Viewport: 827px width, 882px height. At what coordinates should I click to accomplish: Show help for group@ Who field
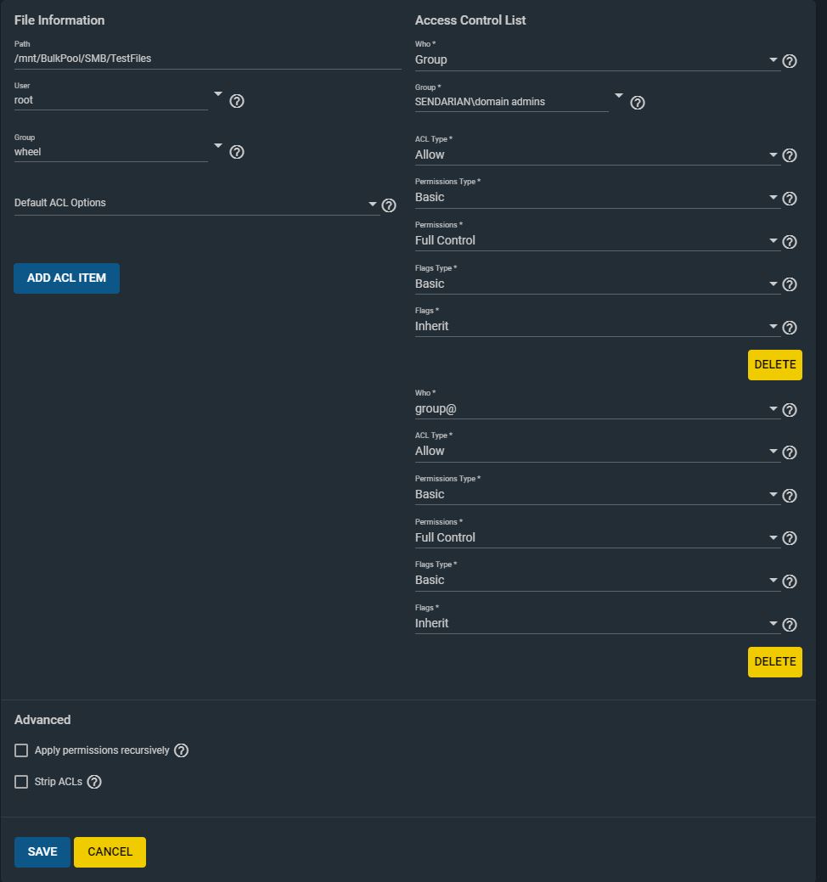point(790,410)
